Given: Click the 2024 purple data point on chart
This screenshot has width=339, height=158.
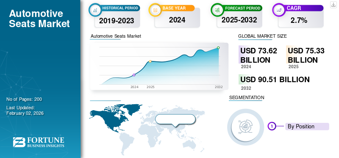Looking at the screenshot, I should [x=134, y=75].
